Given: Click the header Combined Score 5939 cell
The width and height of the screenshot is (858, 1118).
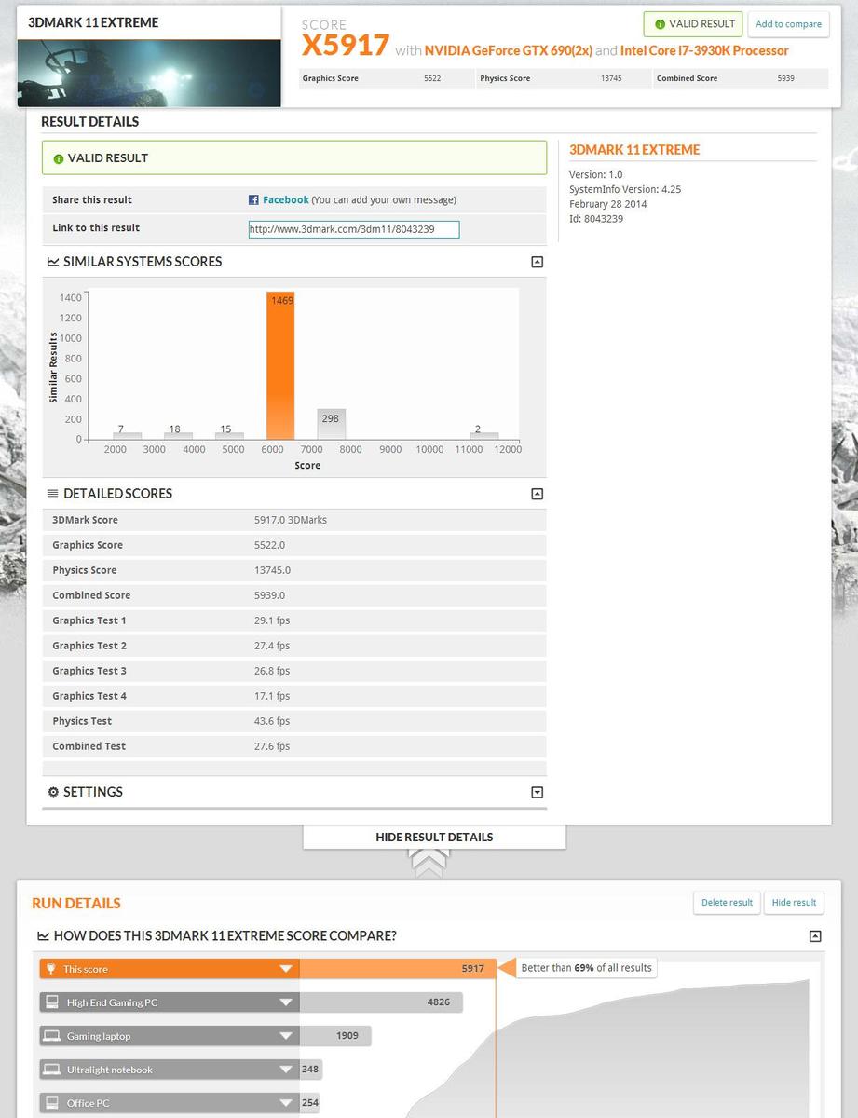Looking at the screenshot, I should point(741,78).
